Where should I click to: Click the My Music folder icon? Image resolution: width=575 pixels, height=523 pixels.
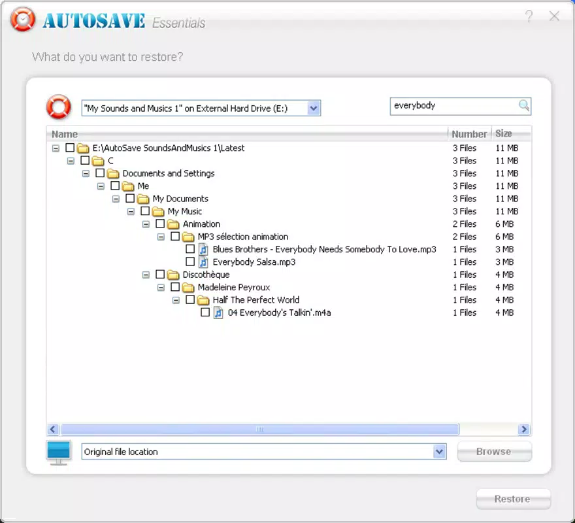[158, 211]
